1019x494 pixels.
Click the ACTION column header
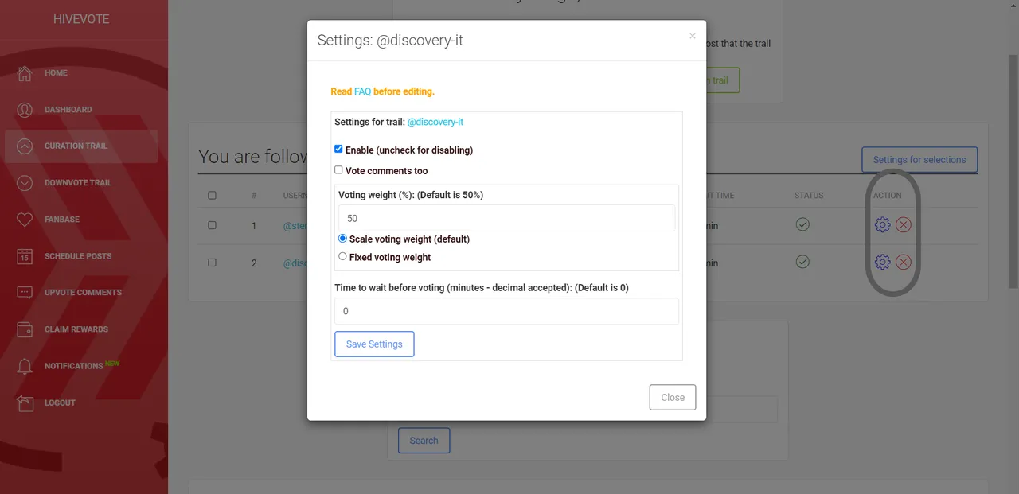888,196
